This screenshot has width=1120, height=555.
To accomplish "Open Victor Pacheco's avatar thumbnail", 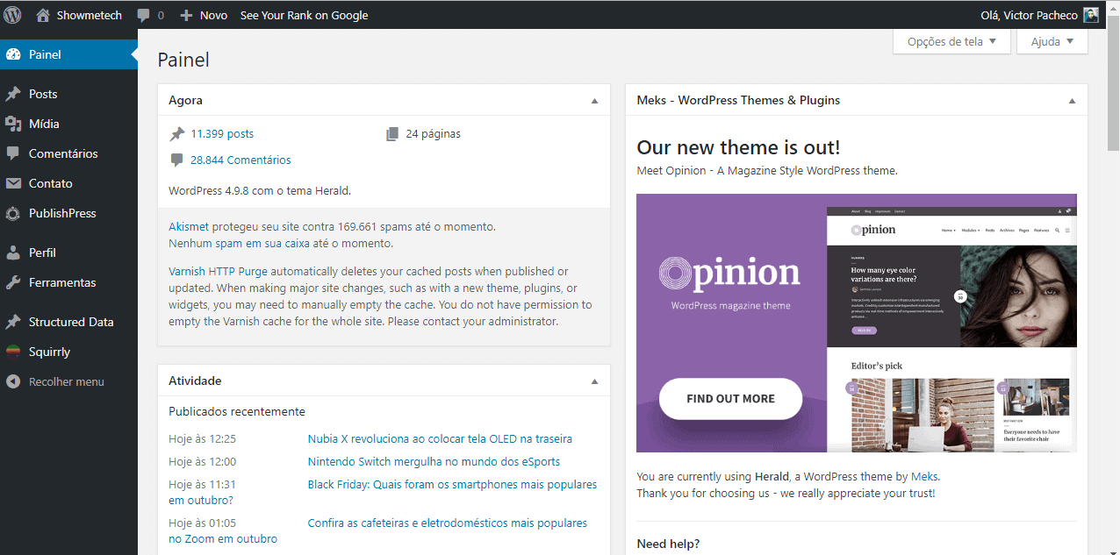I will [x=1091, y=15].
